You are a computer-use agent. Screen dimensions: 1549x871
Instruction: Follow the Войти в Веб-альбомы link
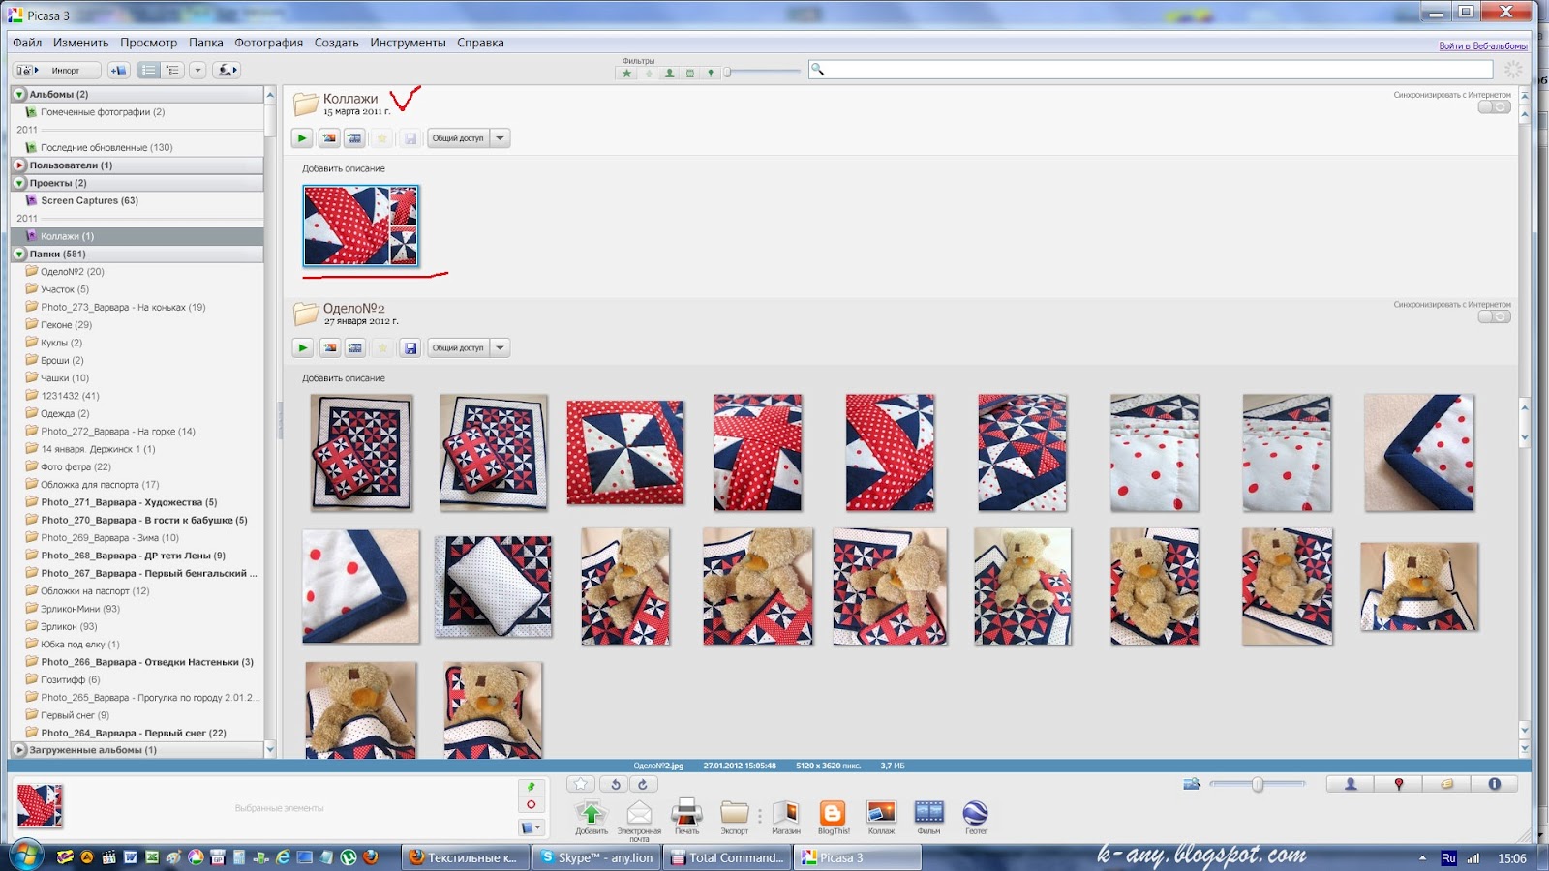(1482, 46)
